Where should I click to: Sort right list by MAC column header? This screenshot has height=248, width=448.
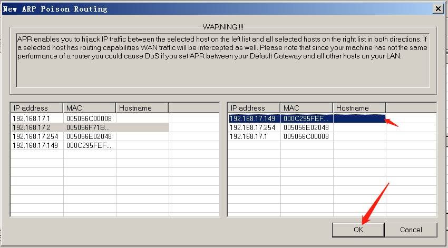click(306, 108)
